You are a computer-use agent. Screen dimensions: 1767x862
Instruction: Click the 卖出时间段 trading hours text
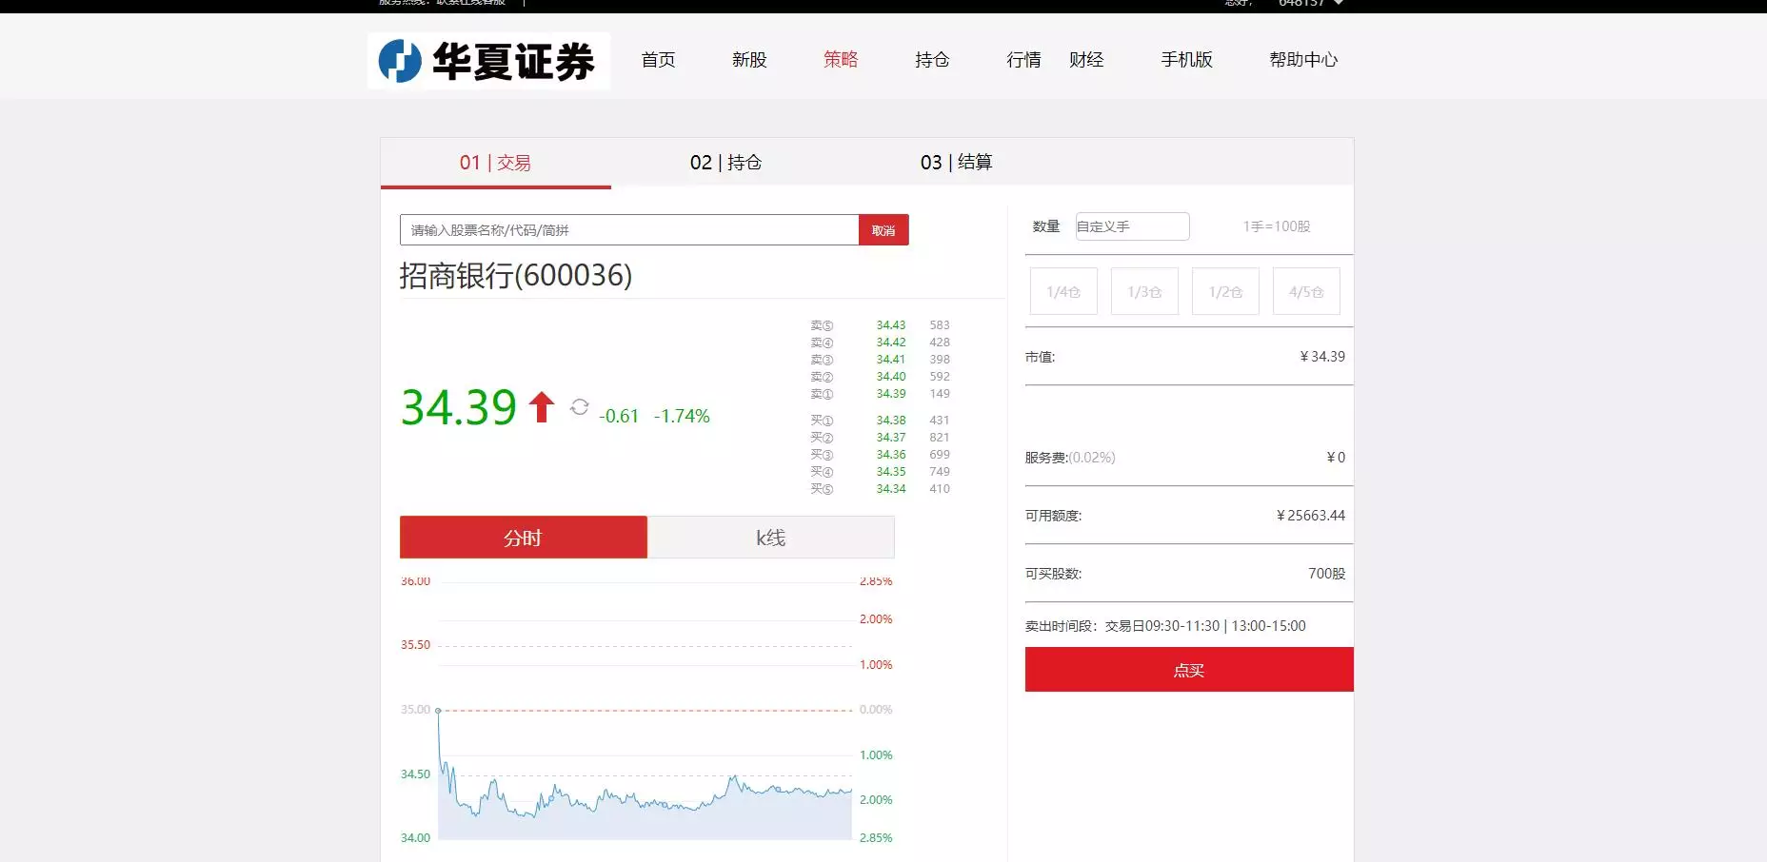coord(1165,626)
